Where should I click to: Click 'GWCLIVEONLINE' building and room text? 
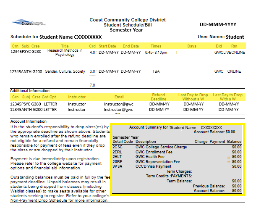[x=230, y=53]
